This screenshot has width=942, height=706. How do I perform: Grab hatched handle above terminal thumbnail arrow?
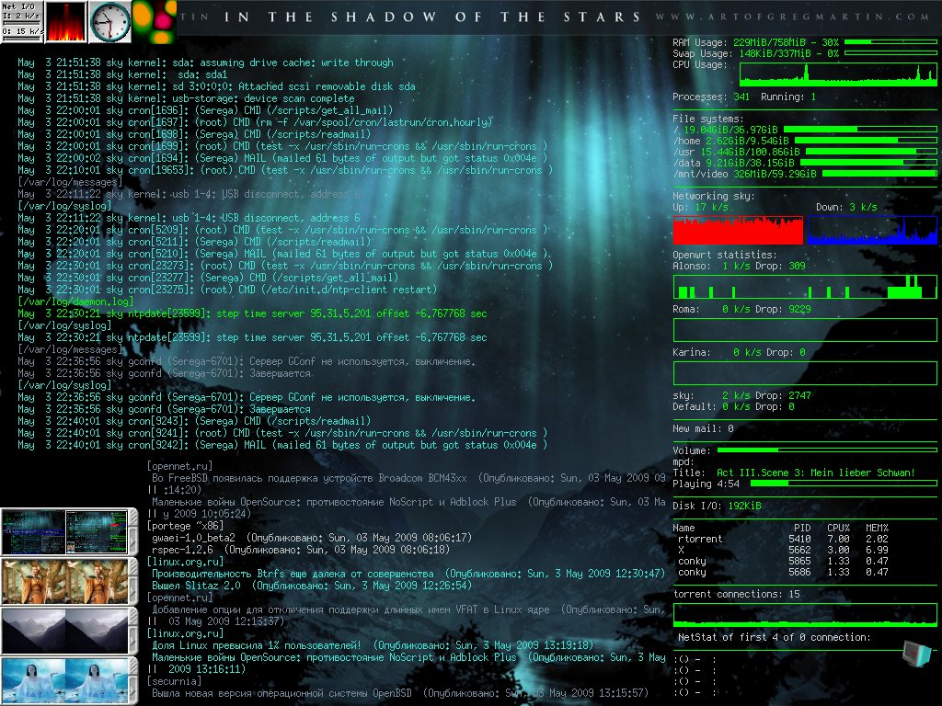(133, 516)
